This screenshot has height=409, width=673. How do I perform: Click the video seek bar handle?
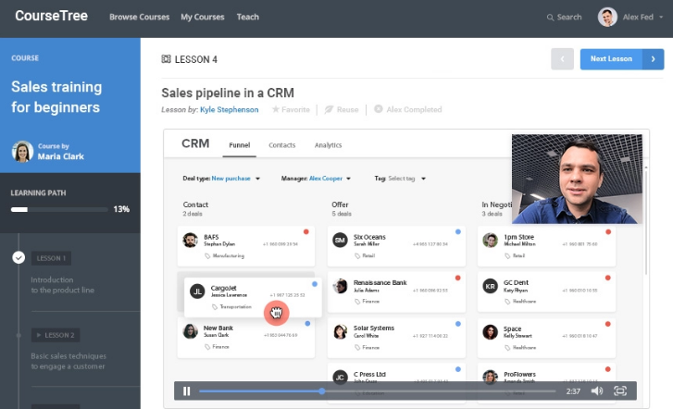pos(322,391)
